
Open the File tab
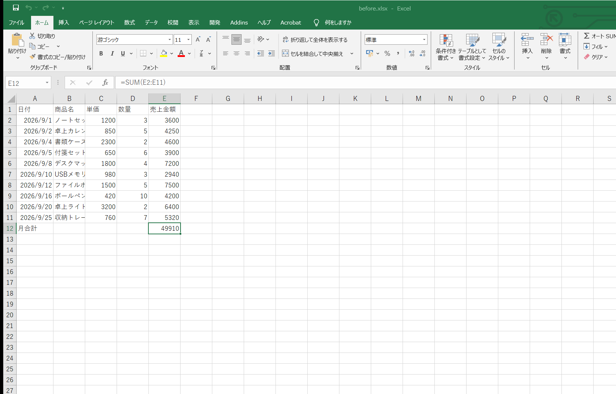[16, 22]
